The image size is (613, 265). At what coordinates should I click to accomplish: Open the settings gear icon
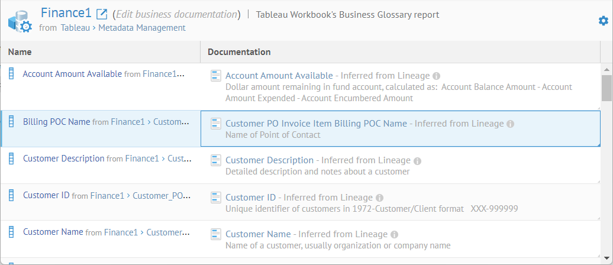coord(603,21)
